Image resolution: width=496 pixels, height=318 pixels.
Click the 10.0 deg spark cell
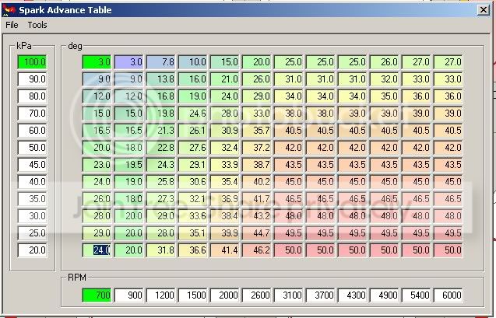pos(192,62)
